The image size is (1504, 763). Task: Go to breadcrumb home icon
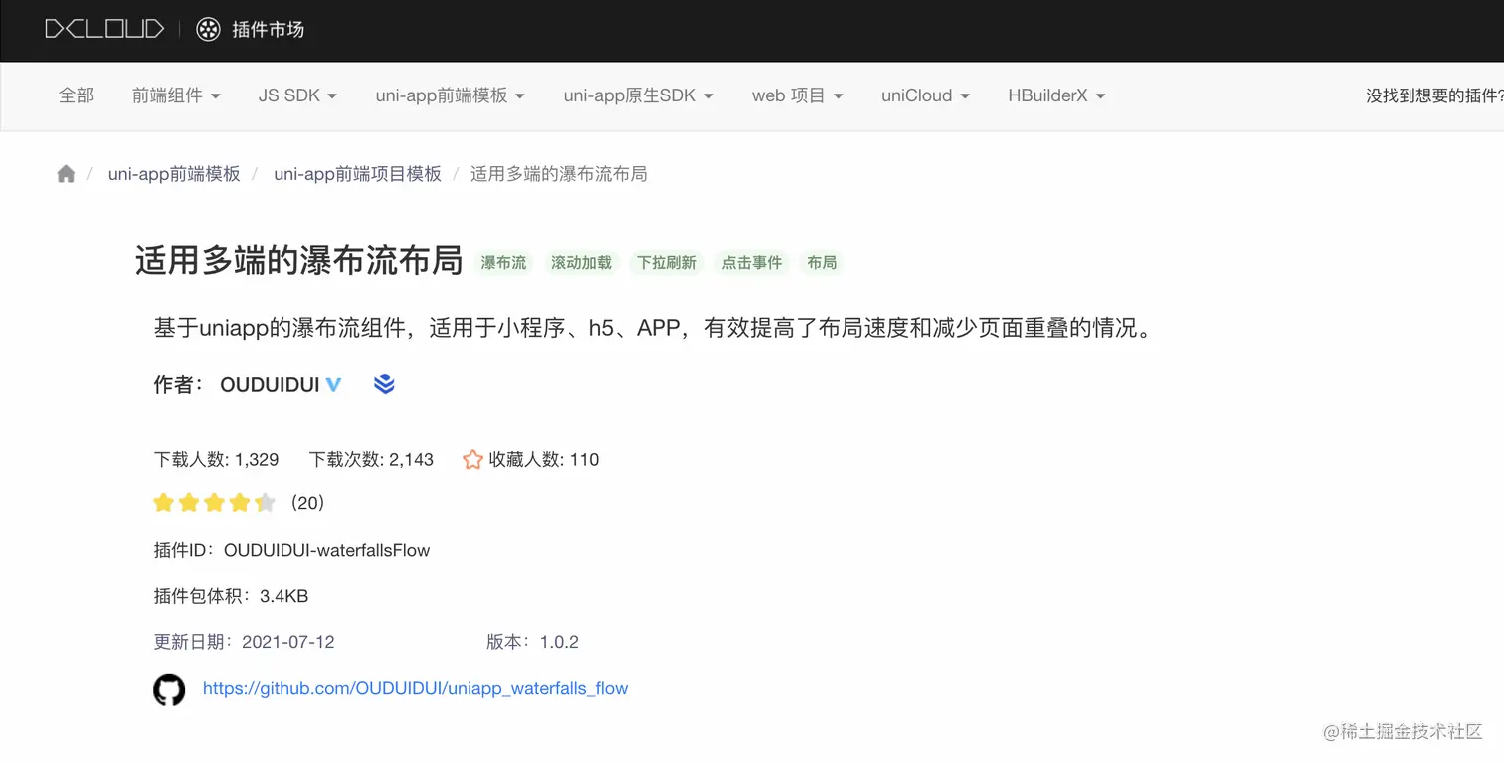66,174
